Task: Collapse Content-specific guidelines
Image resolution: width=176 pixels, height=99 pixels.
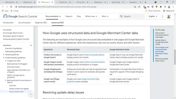Action: tap(4, 58)
